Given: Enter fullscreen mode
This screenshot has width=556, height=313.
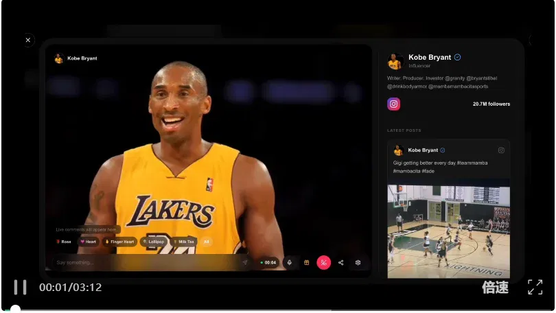Looking at the screenshot, I should 535,287.
